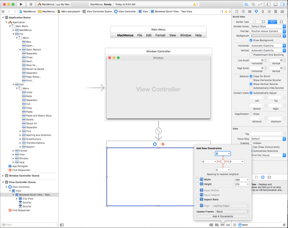Screen dimensions: 288x228
Task: Click the Background color well
Action: coord(266,35)
